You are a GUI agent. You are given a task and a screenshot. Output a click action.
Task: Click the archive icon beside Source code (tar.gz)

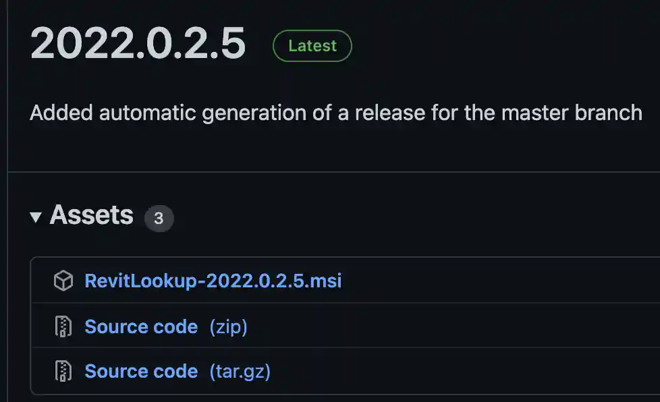click(64, 371)
